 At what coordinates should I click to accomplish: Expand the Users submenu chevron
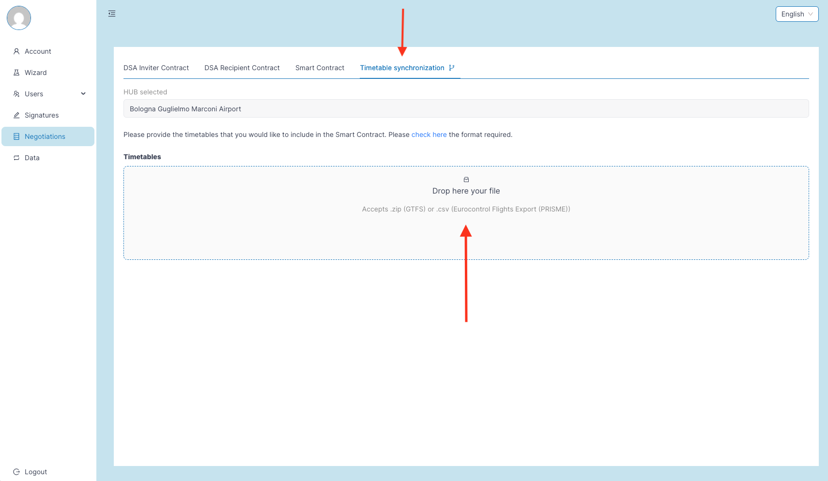(83, 94)
